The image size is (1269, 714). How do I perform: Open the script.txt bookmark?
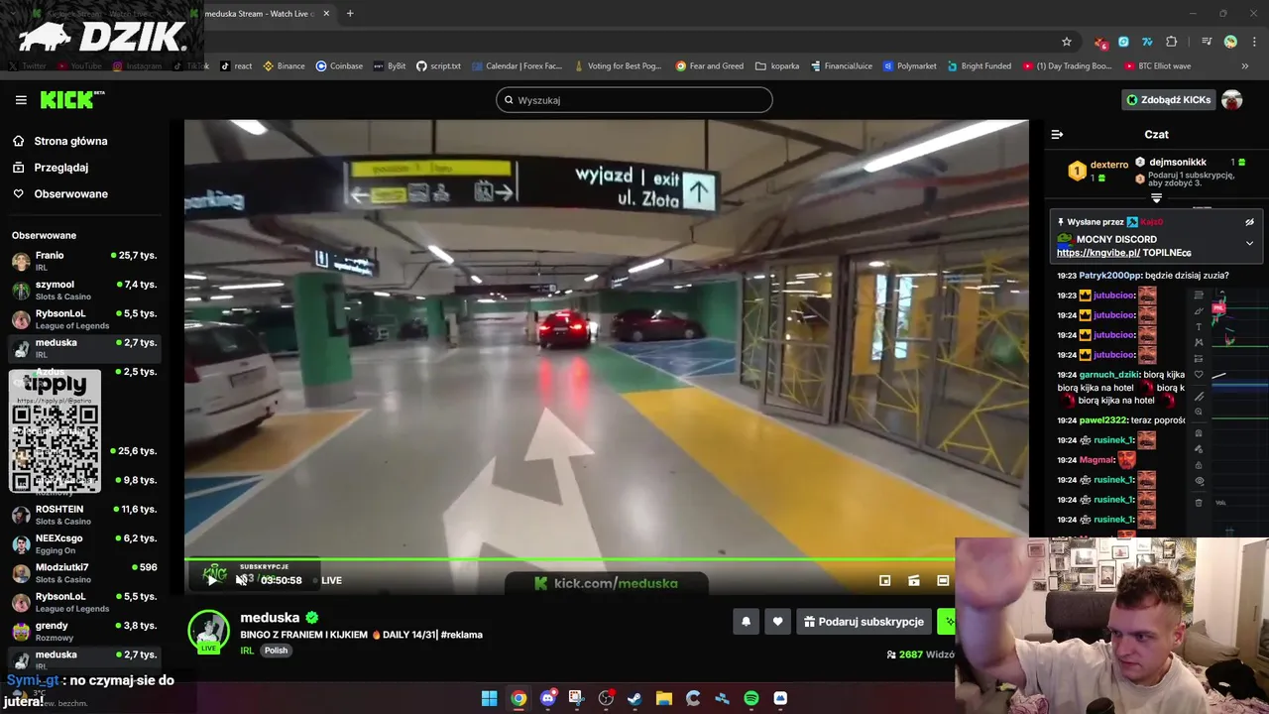pyautogui.click(x=438, y=66)
